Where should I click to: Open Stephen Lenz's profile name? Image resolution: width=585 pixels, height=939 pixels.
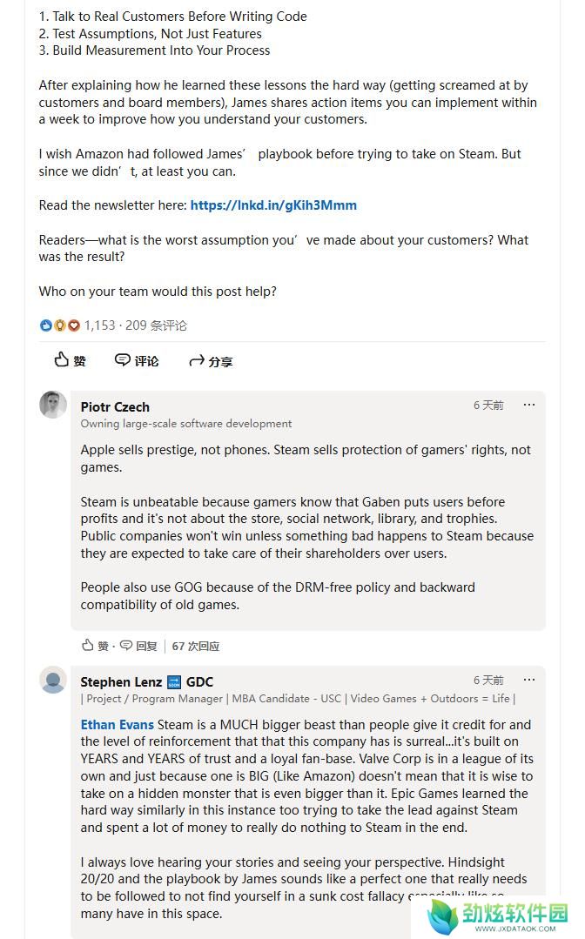(121, 682)
